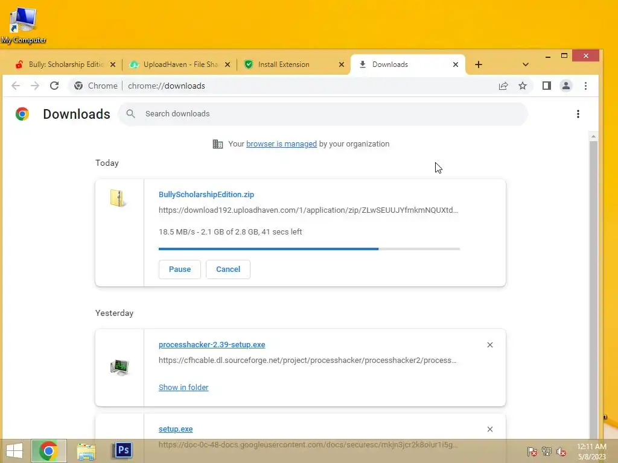Open setup.exe download link
618x463 pixels.
tap(176, 429)
